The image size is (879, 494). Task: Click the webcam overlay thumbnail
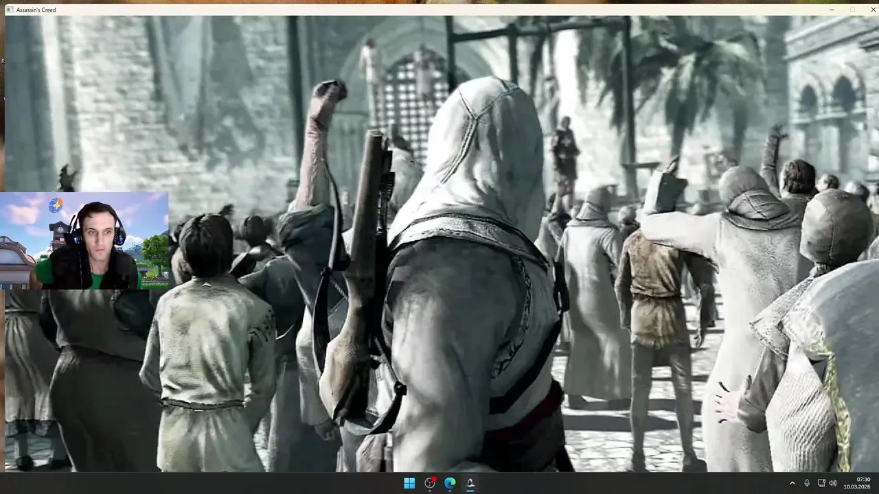tap(84, 240)
